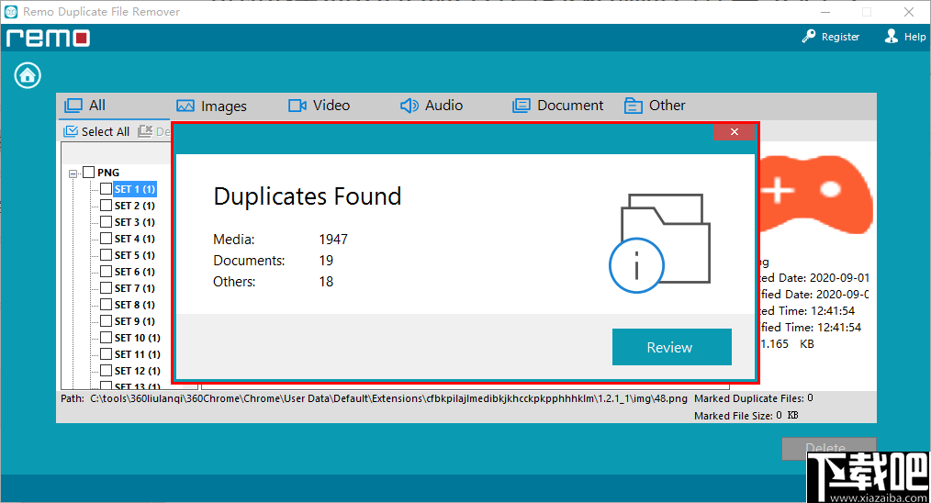Go to the Home screen icon

coord(28,75)
